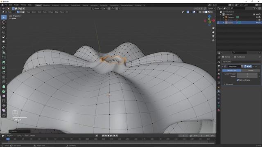Screen dimensions: 262x147
Task: Select the Move tool
Action: (x=4, y=27)
